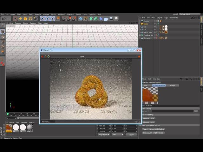Click the timeline frame 10 marker
Screen dimensions: 203x152
tap(21, 114)
